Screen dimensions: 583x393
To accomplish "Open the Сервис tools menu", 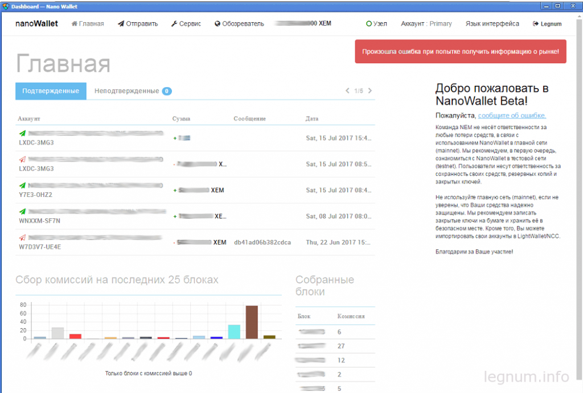I will point(186,24).
